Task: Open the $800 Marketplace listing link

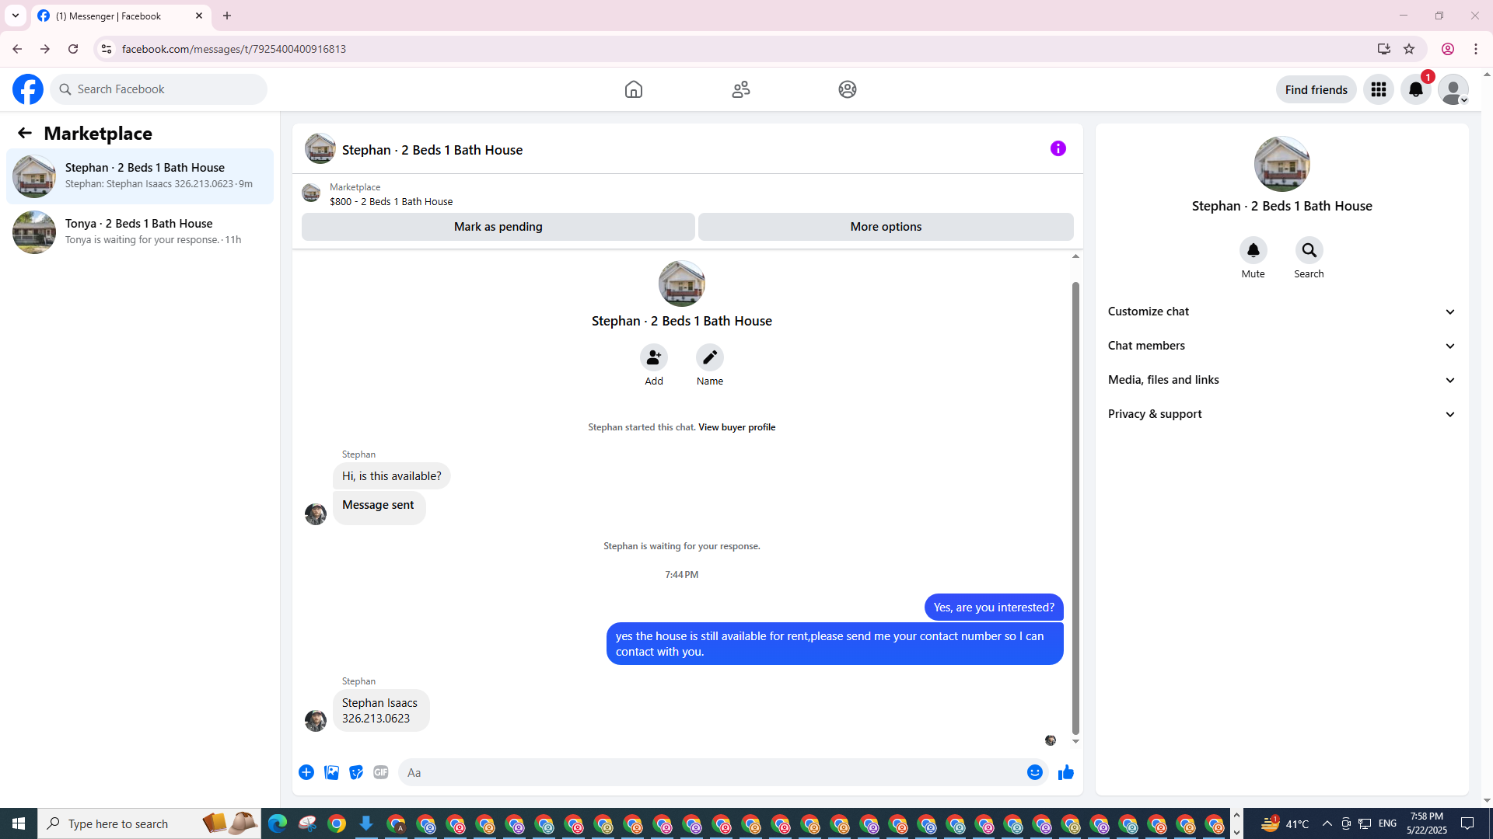Action: click(x=391, y=201)
